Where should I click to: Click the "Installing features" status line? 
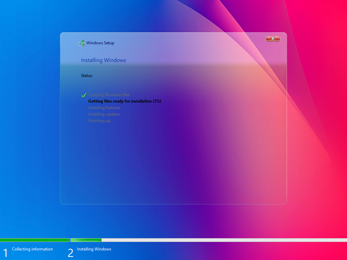[x=104, y=108]
